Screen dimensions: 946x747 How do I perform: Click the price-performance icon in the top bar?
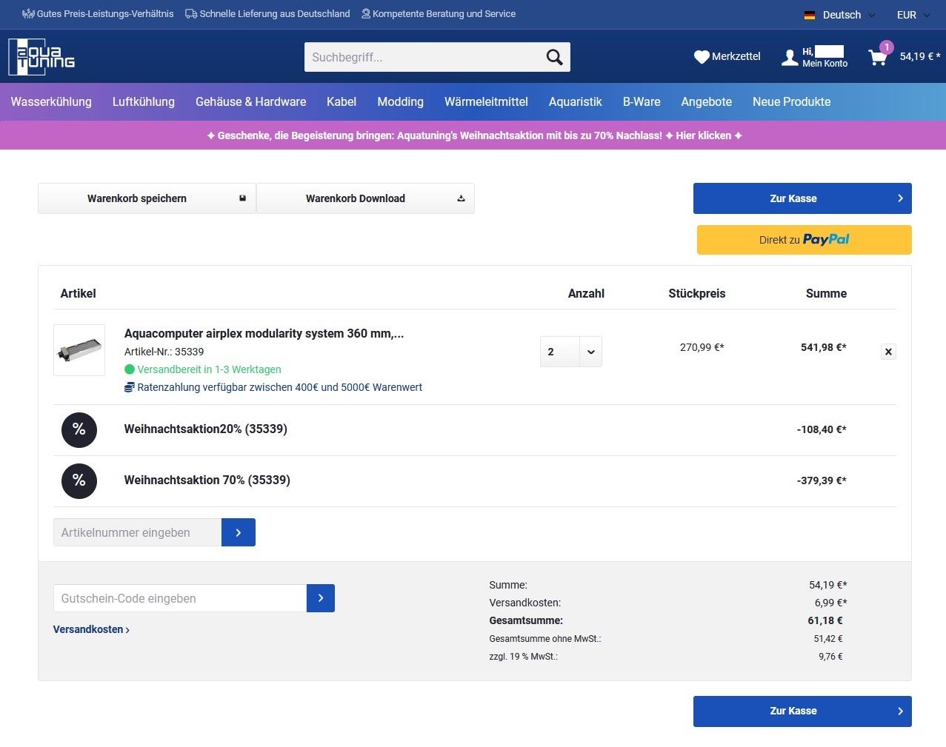click(29, 14)
